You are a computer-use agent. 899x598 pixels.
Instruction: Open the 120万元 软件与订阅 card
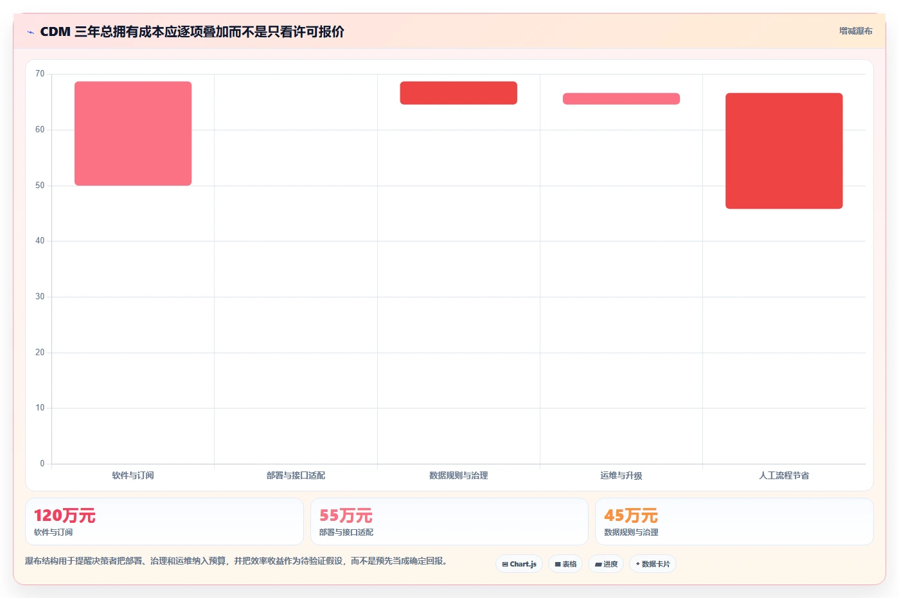tap(165, 522)
